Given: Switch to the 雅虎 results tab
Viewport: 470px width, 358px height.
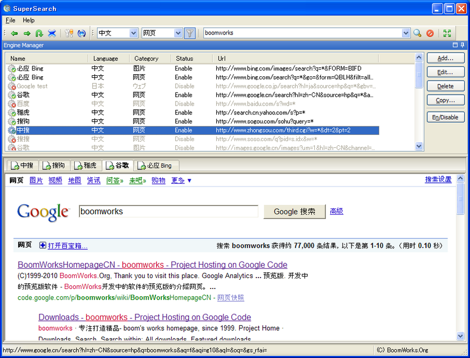Looking at the screenshot, I should point(86,165).
